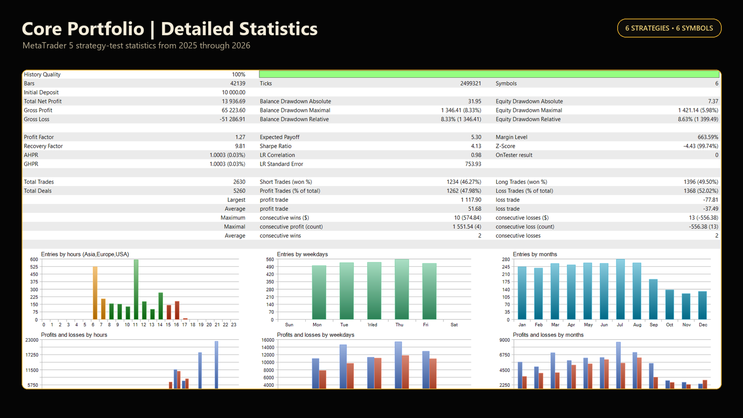The height and width of the screenshot is (418, 743).
Task: Click the Z-Score value cell
Action: coord(700,146)
